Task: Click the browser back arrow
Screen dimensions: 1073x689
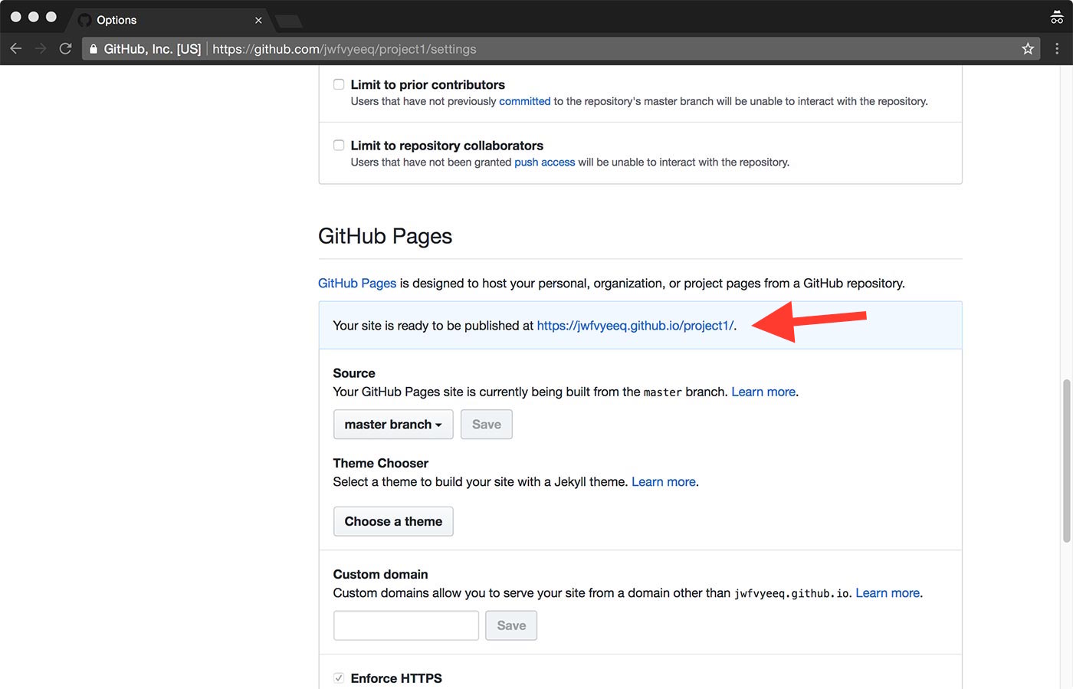Action: (16, 49)
